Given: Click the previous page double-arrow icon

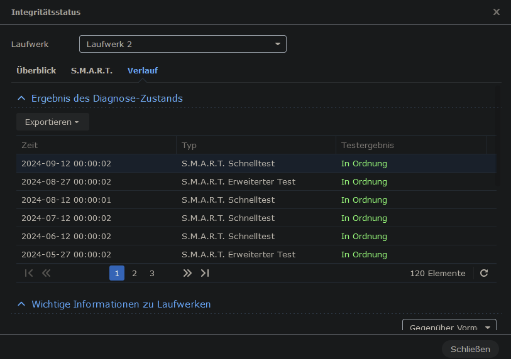Looking at the screenshot, I should [46, 273].
